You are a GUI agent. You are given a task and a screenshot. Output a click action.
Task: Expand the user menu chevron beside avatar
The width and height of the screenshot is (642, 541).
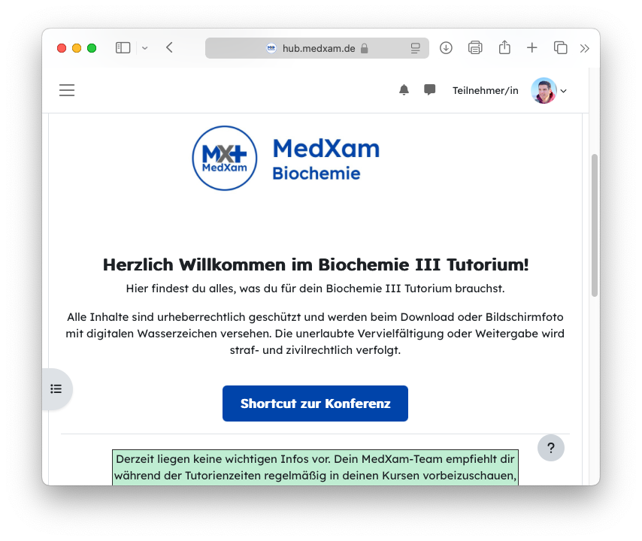point(564,91)
